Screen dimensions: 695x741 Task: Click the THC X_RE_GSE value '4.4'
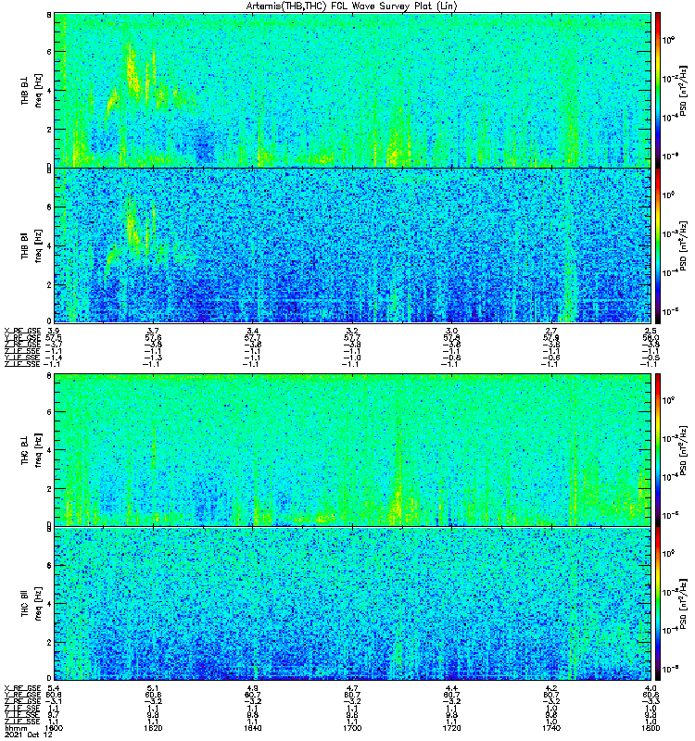click(451, 688)
